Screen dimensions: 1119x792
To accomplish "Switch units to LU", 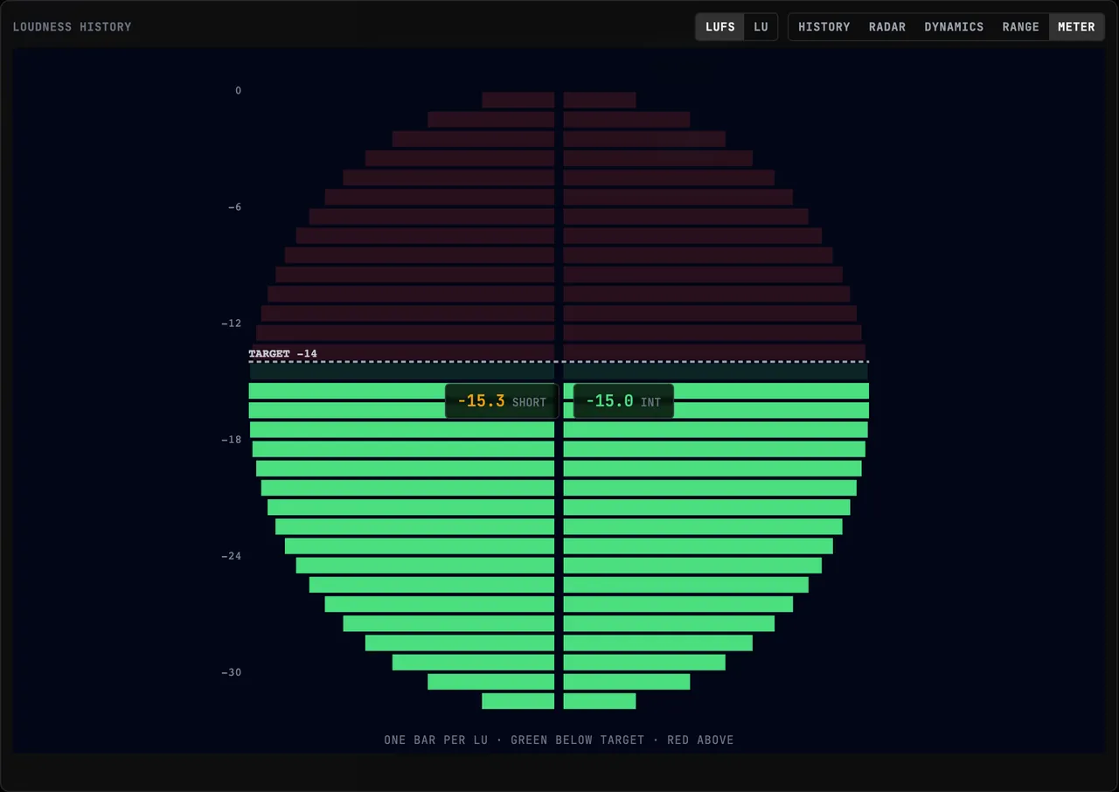I will pyautogui.click(x=761, y=27).
